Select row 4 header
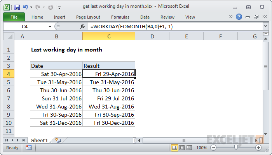This screenshot has height=155, width=272. click(x=9, y=74)
